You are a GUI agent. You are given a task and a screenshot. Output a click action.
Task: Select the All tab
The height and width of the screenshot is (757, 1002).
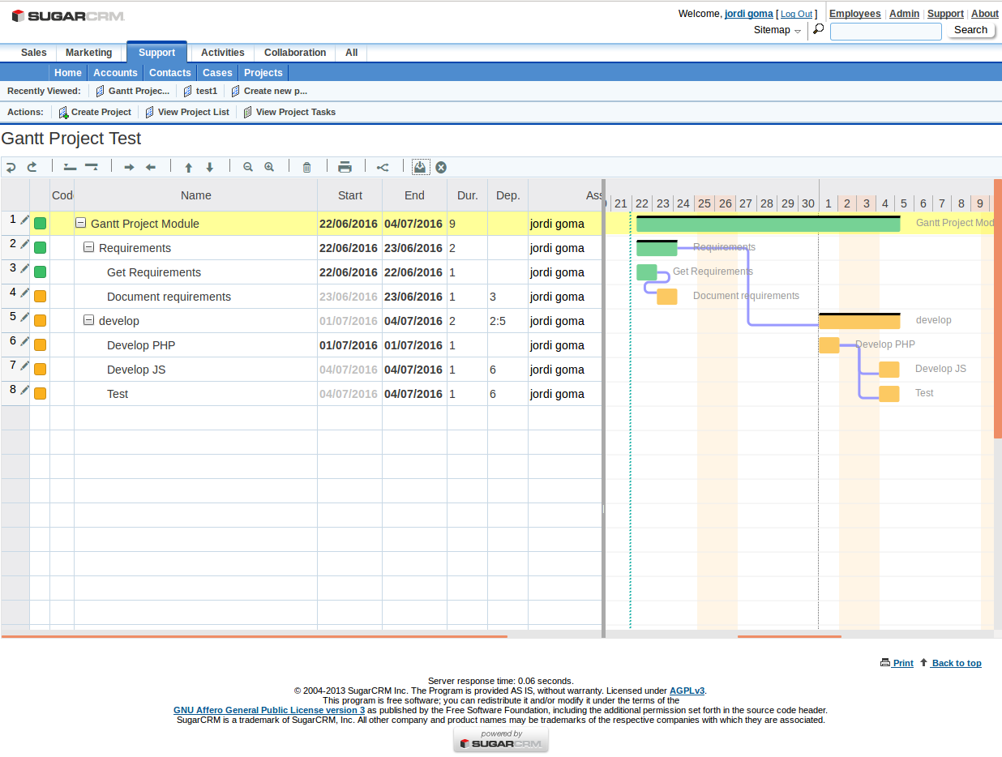coord(351,53)
